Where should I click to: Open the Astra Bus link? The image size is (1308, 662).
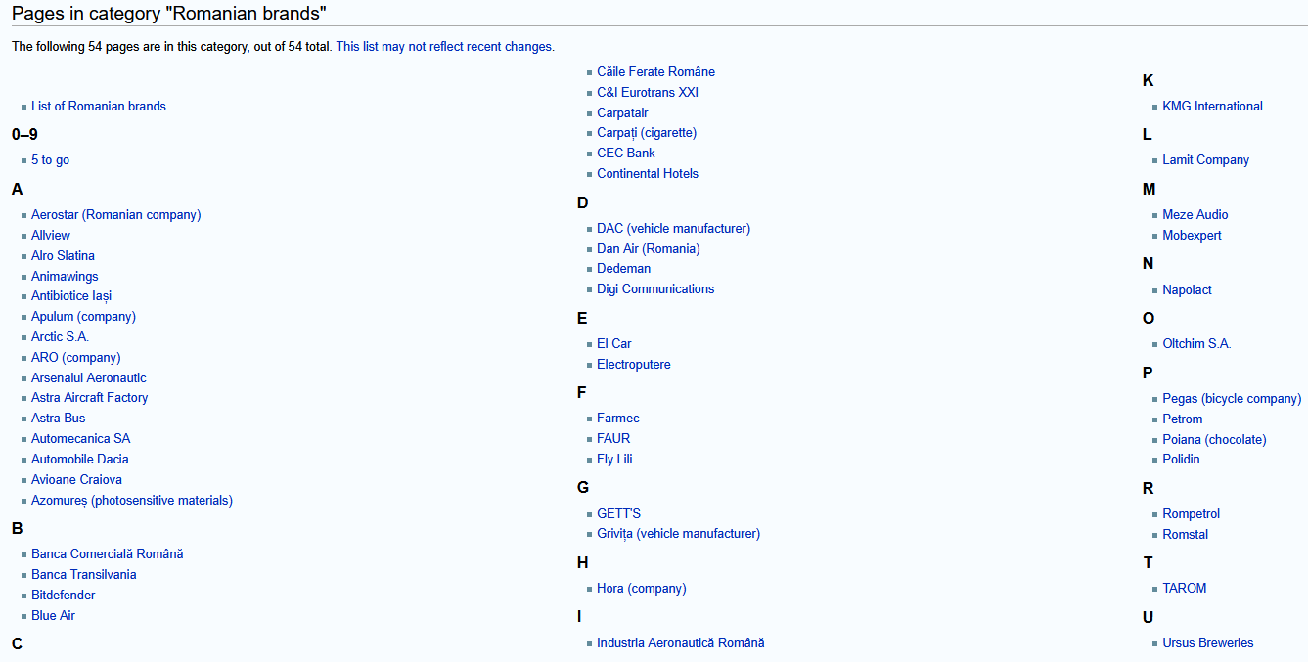(59, 418)
